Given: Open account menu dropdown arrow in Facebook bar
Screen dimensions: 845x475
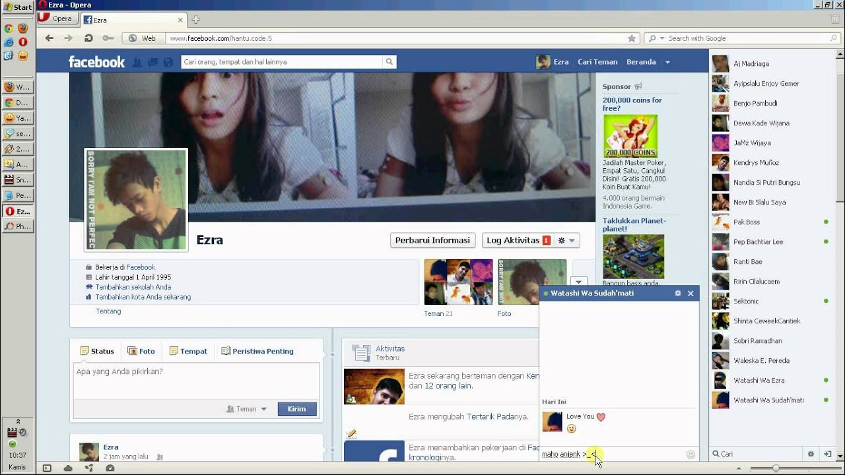Looking at the screenshot, I should click(667, 62).
